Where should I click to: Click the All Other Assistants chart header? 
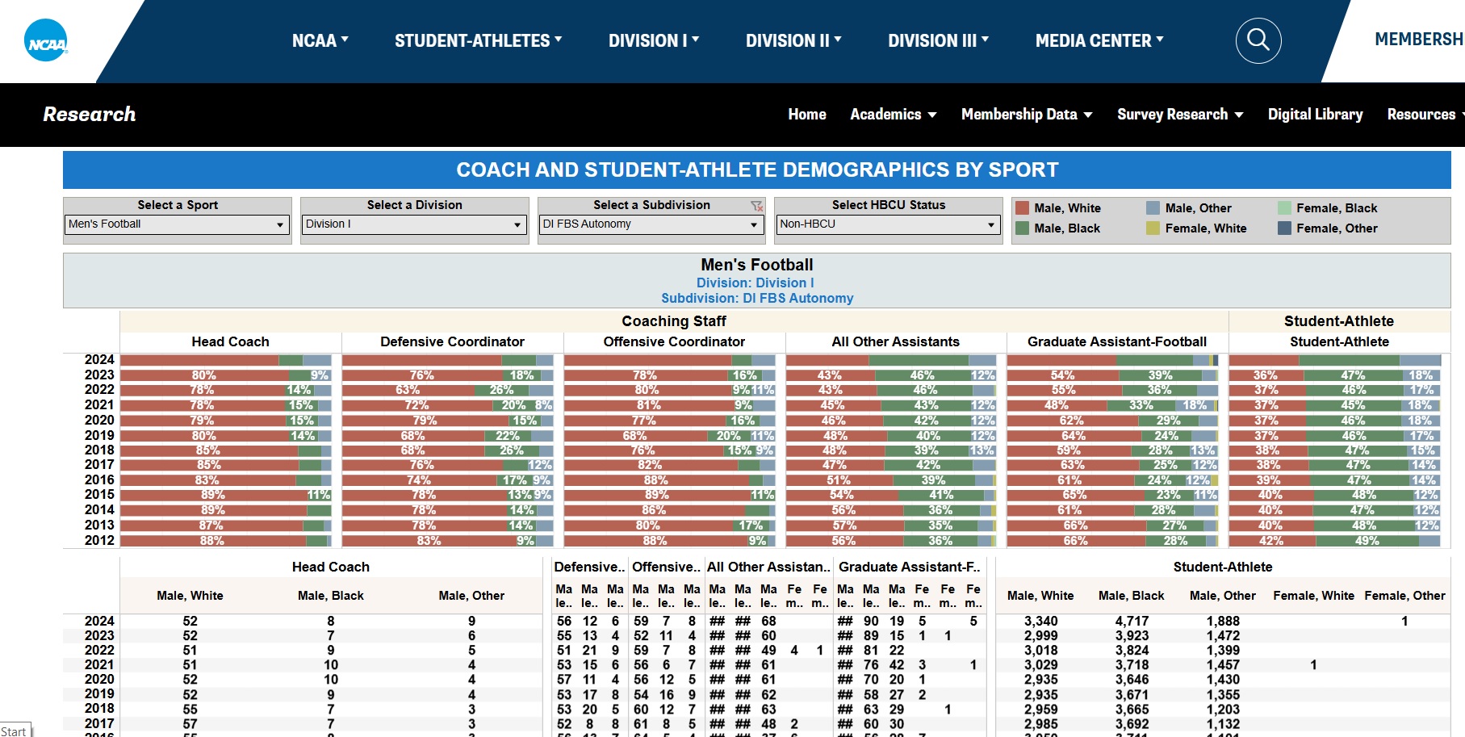click(895, 342)
